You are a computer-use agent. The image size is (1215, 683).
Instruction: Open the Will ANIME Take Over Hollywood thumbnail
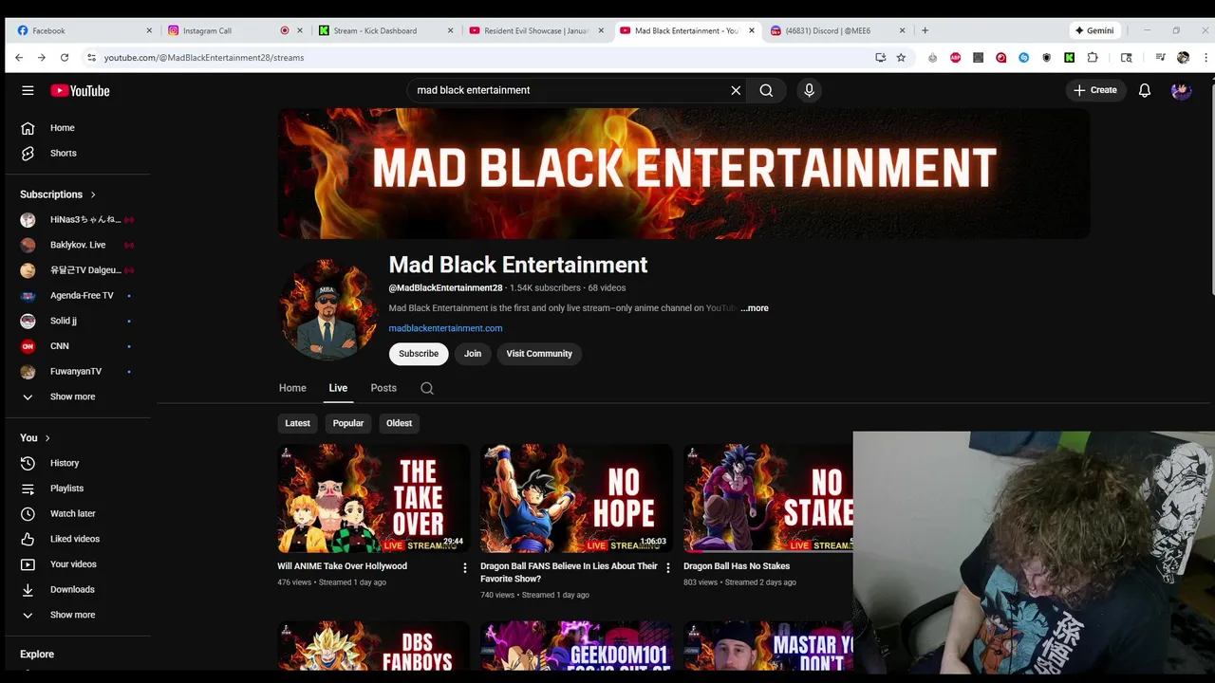coord(373,499)
